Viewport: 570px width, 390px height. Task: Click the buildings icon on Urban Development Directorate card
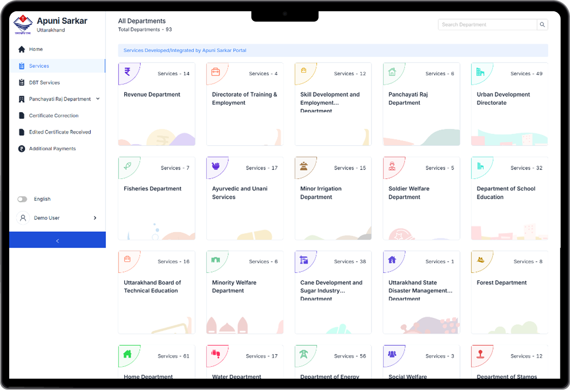click(x=480, y=71)
